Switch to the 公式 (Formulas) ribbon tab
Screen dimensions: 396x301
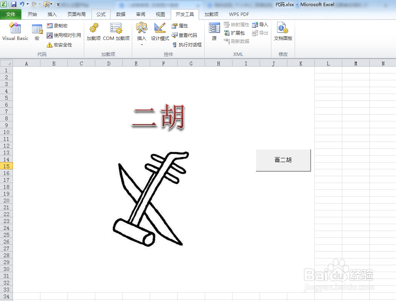101,14
